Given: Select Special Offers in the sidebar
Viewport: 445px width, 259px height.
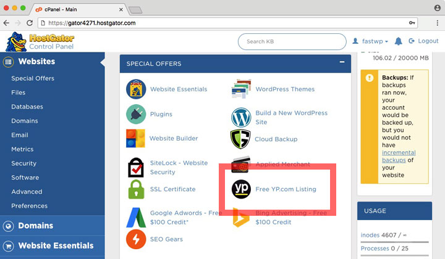Looking at the screenshot, I should (x=33, y=78).
